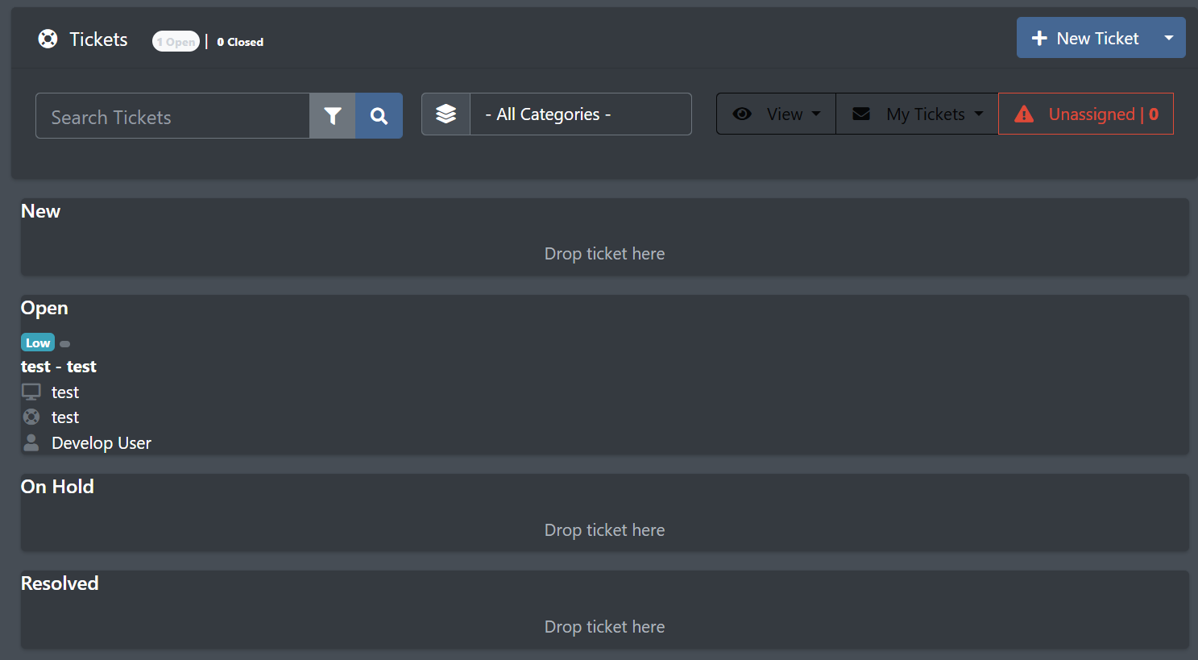1198x660 pixels.
Task: Click the lifebuoy icon beside Tickets title
Action: coord(48,39)
